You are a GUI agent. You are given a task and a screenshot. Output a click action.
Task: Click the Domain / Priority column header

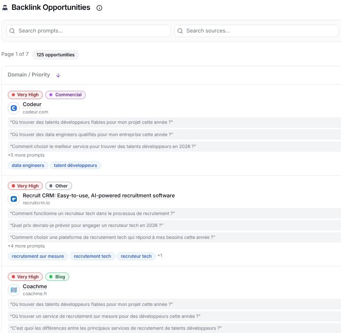(x=29, y=75)
